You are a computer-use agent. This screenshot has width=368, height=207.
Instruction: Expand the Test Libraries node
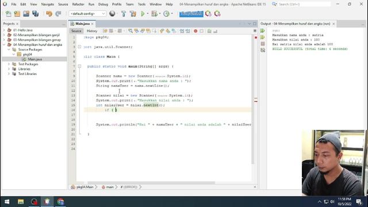9,74
